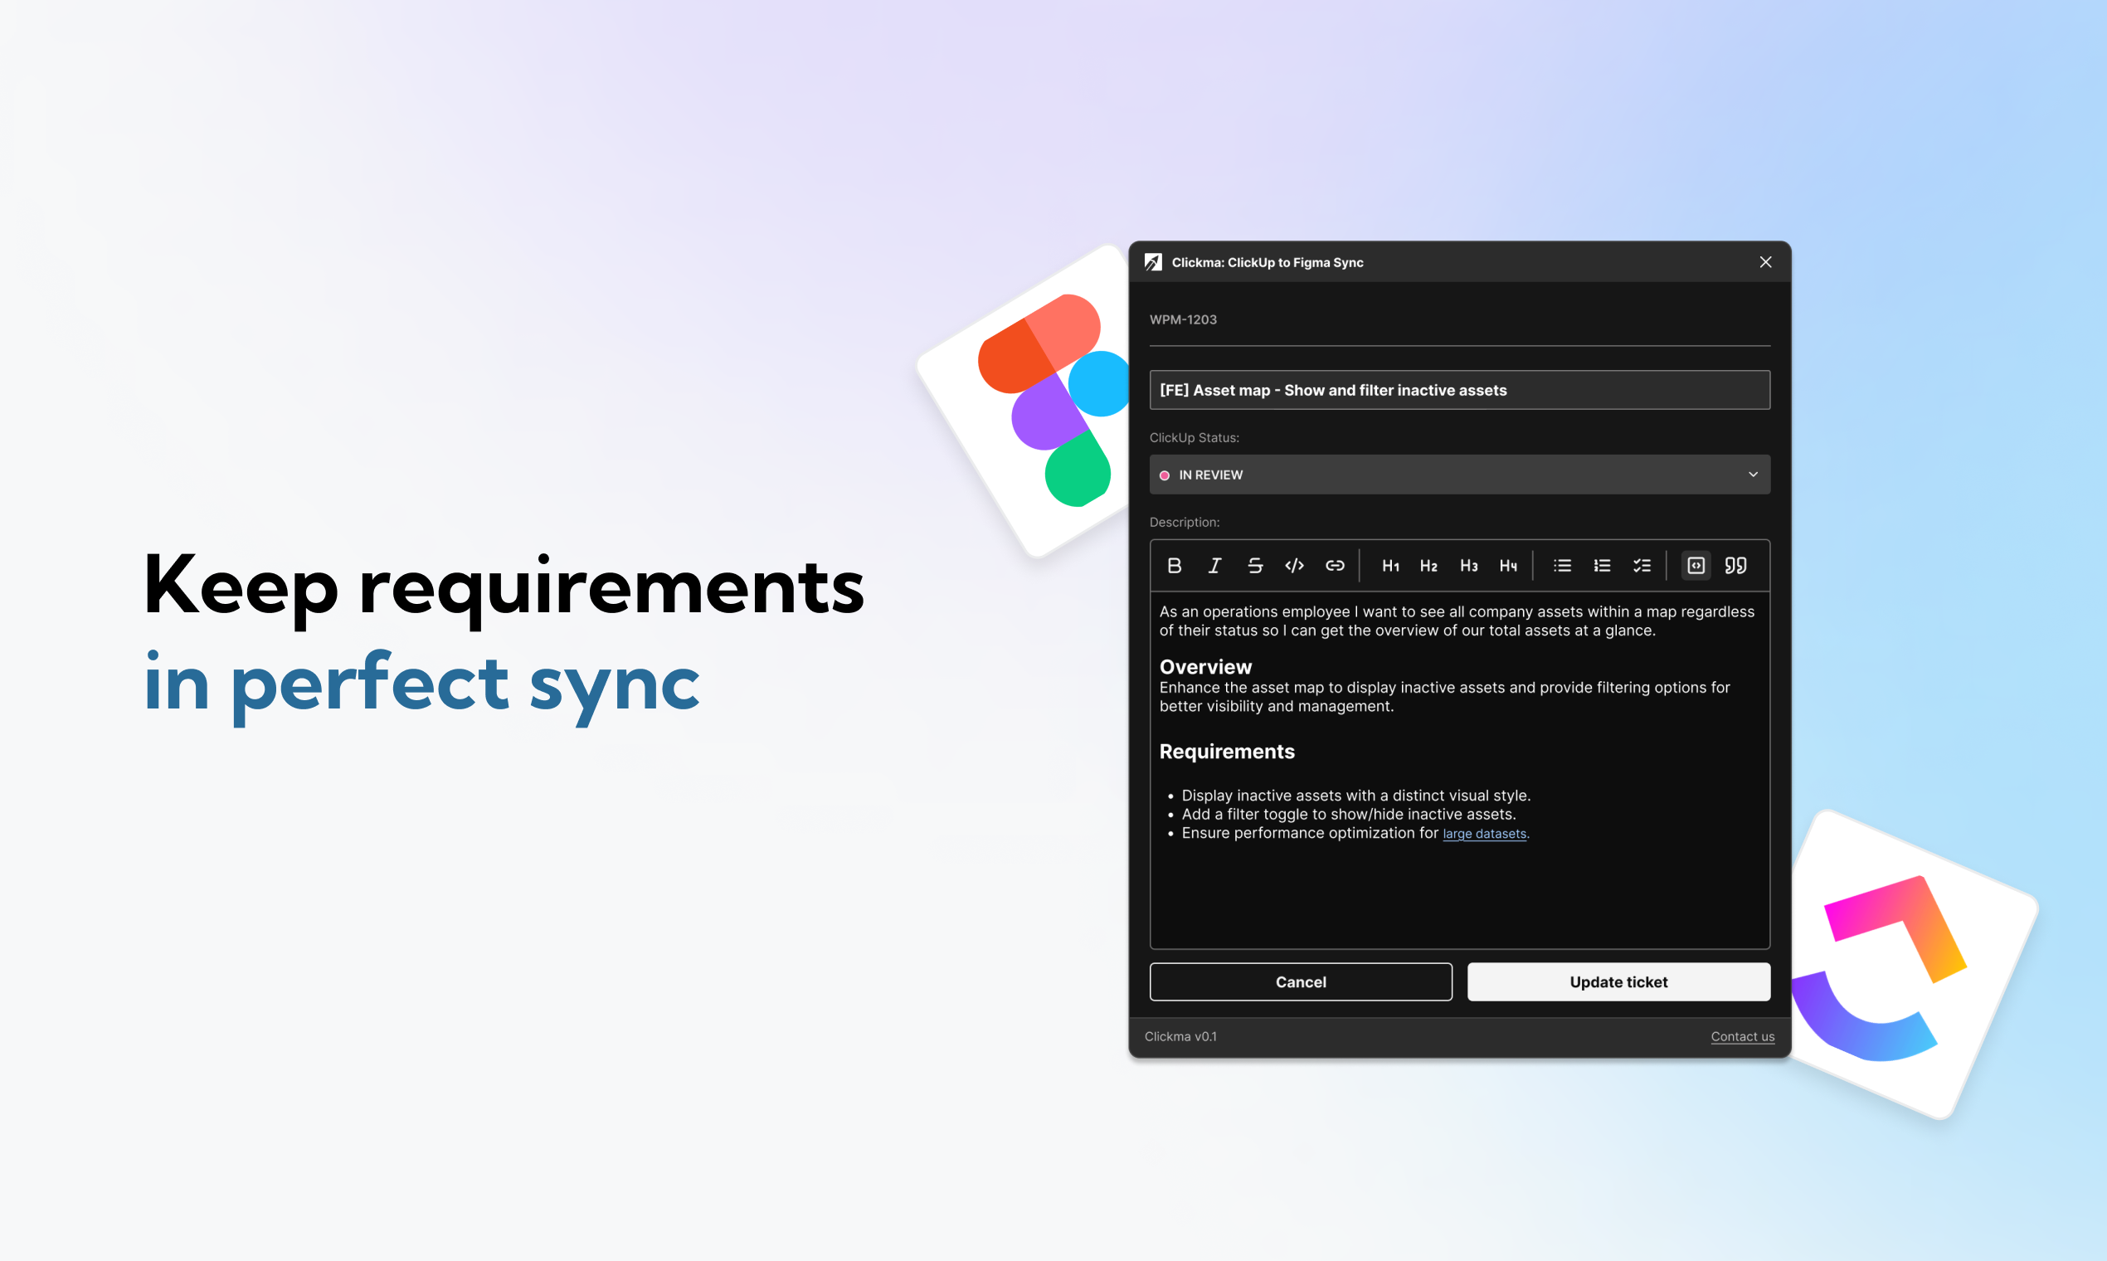Click Cancel button
The image size is (2107, 1261).
pyautogui.click(x=1301, y=982)
